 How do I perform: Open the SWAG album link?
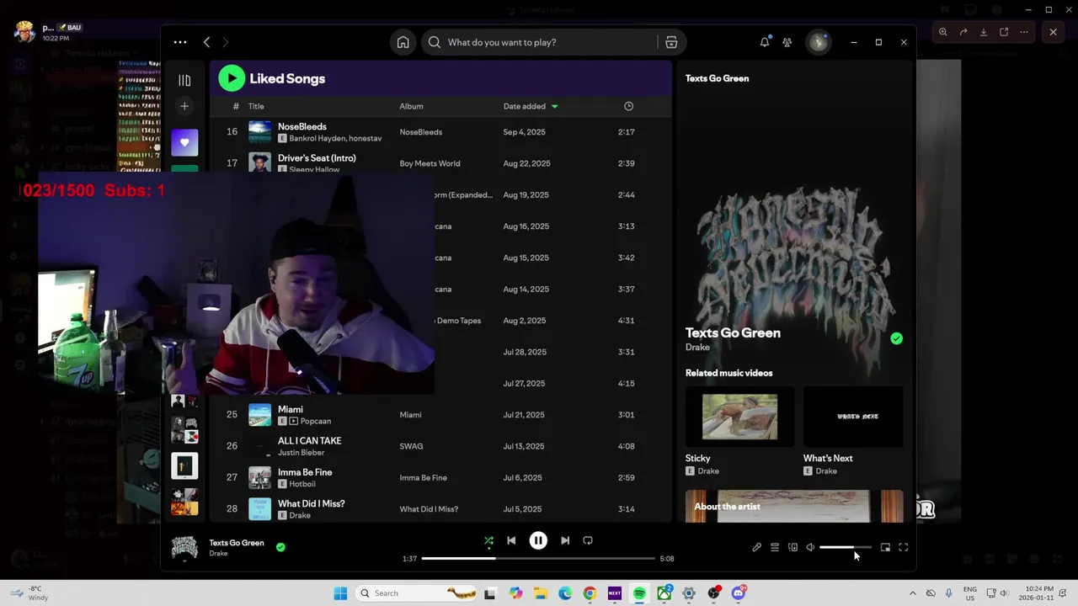pyautogui.click(x=411, y=446)
